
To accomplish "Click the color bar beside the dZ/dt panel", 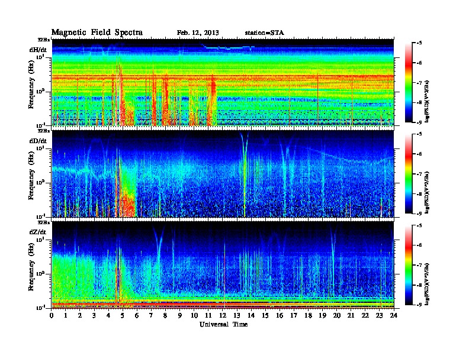I will [409, 265].
